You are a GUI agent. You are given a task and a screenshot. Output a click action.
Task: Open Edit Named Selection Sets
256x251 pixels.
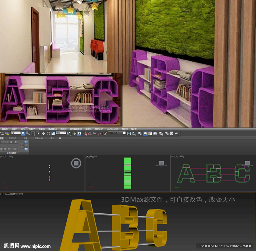[105, 133]
